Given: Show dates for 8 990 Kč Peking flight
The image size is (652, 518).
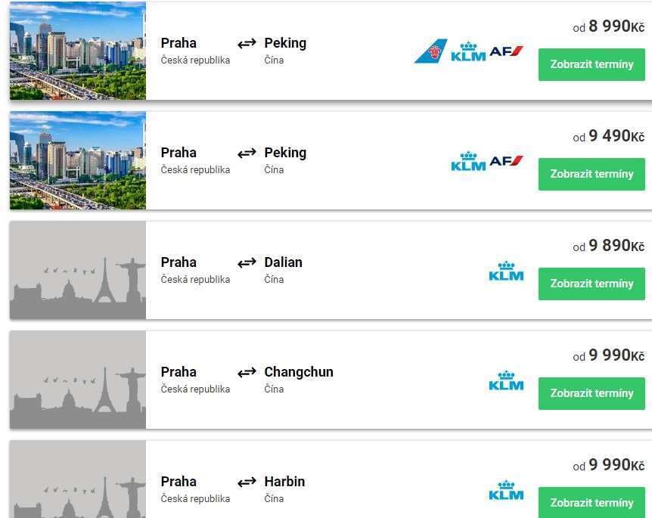Looking at the screenshot, I should tap(591, 64).
